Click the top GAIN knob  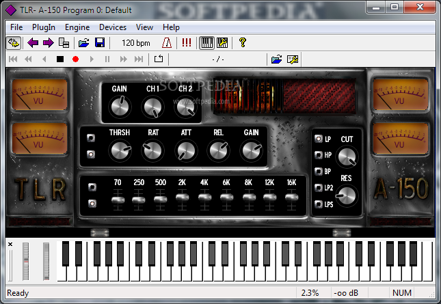(x=120, y=107)
